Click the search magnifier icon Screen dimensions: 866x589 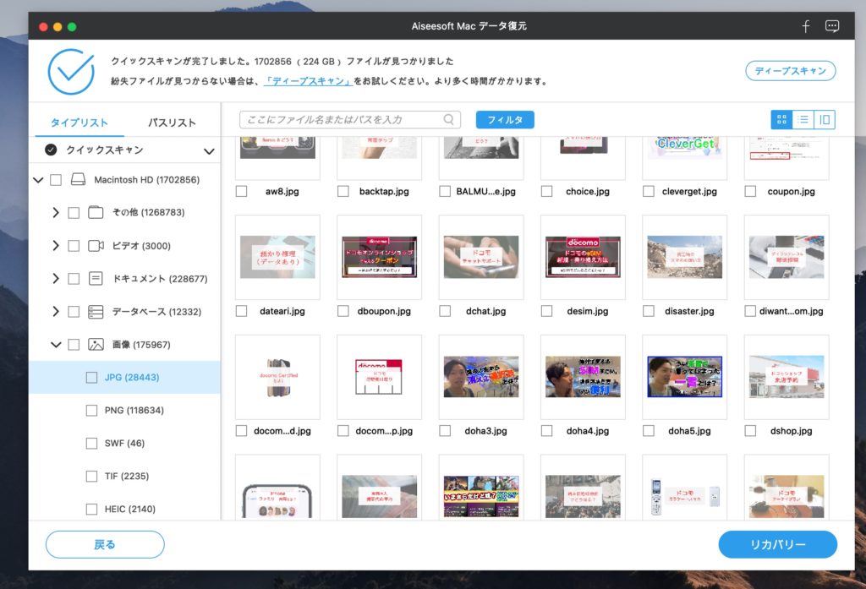pyautogui.click(x=448, y=119)
